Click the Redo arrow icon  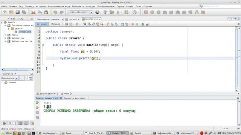point(62,12)
